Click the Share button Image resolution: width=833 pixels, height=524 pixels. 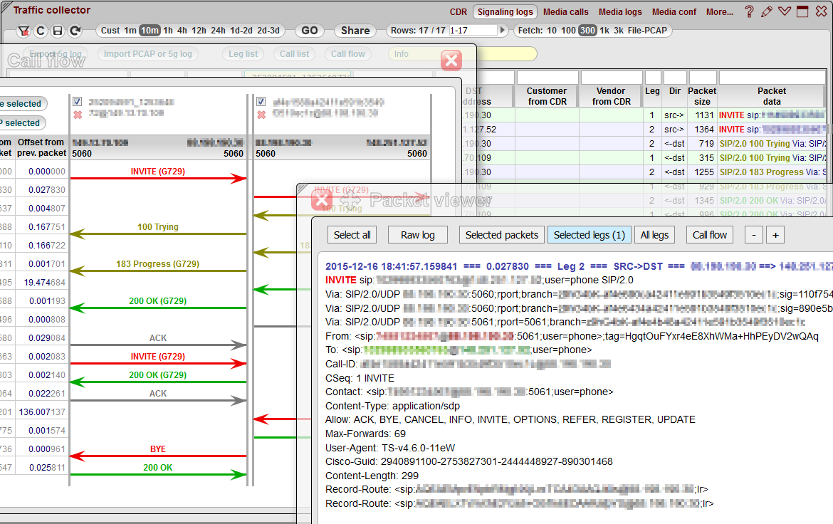pyautogui.click(x=355, y=31)
